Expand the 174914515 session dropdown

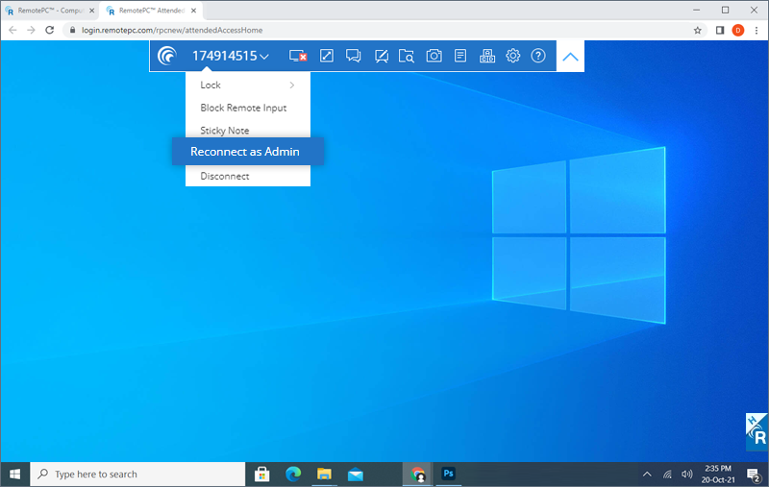click(x=231, y=56)
